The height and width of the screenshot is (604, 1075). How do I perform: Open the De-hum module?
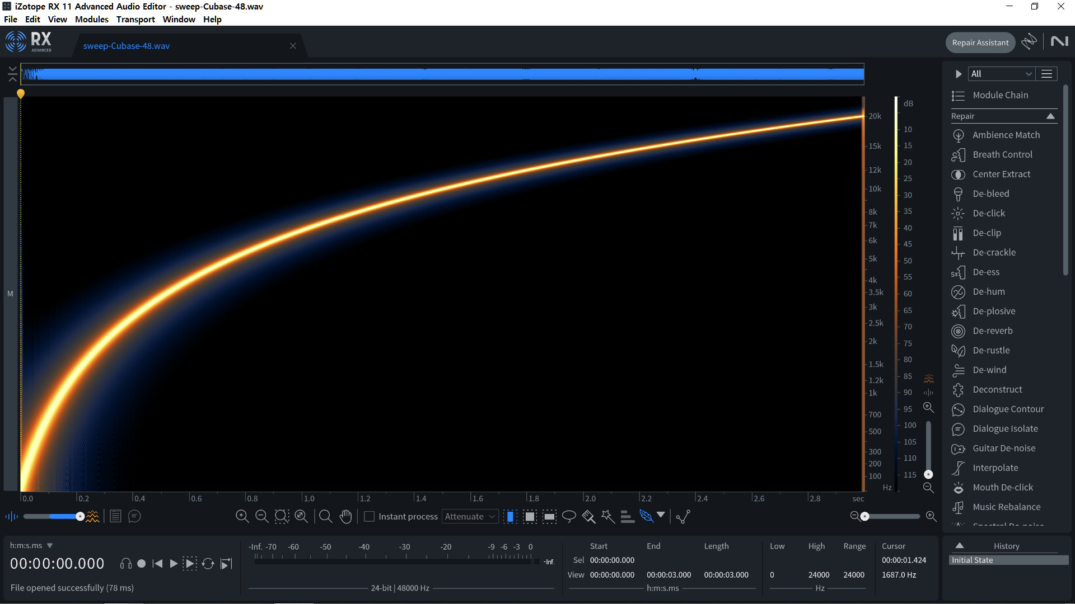point(988,291)
